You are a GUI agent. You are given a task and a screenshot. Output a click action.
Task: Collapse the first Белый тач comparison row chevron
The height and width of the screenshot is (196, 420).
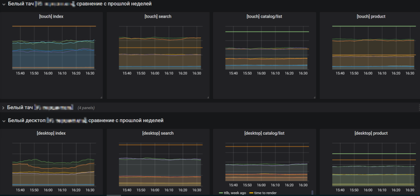click(x=3, y=4)
